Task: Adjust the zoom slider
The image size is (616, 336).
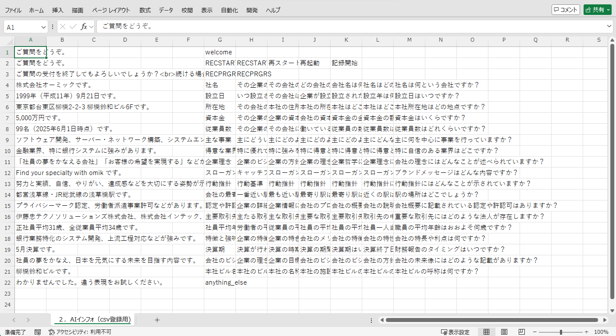Action: tap(560, 332)
